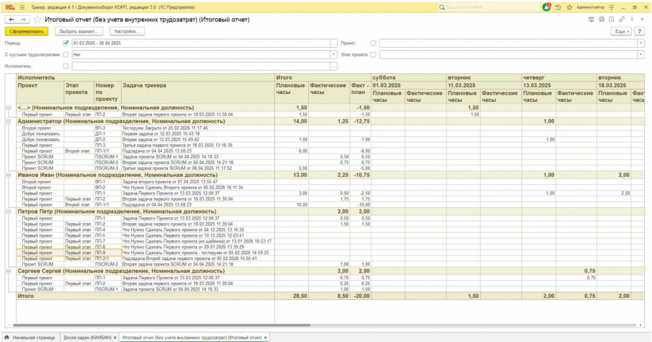Click into the Поиск Ctrl+Shift+F search field
652x342 pixels.
point(491,8)
